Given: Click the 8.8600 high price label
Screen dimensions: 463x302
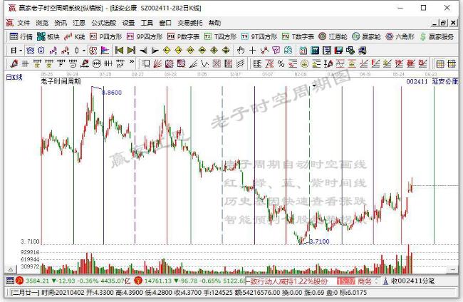Looking at the screenshot, I should pos(112,93).
